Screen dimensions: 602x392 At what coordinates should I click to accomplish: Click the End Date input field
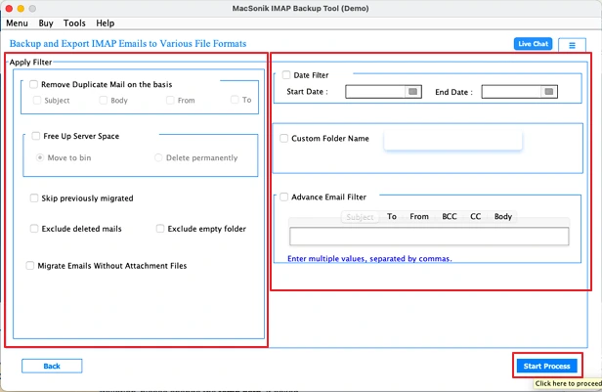(x=511, y=92)
